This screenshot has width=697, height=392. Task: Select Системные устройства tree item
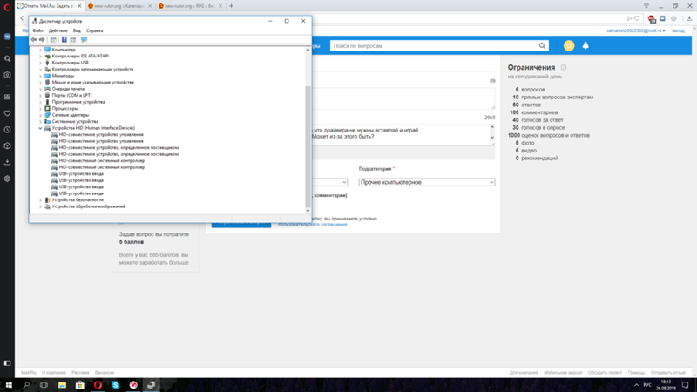[x=75, y=121]
